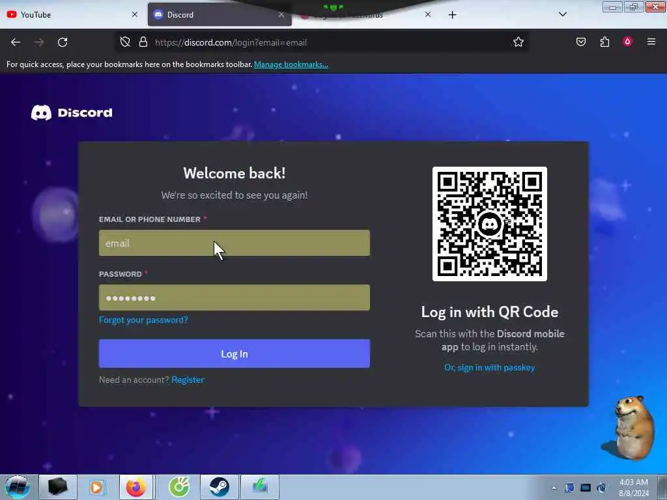Restore down the Firefox window
Screen dimensions: 667x500
(634, 7)
